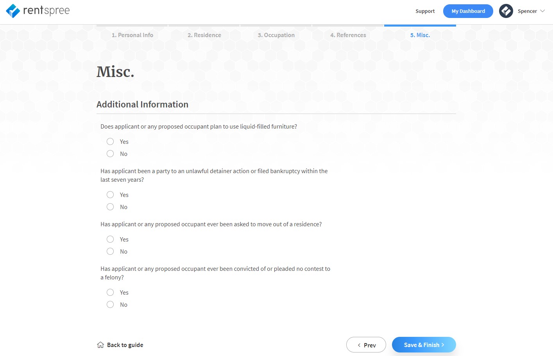Click the felony conviction question text
553x356 pixels.
tap(215, 273)
